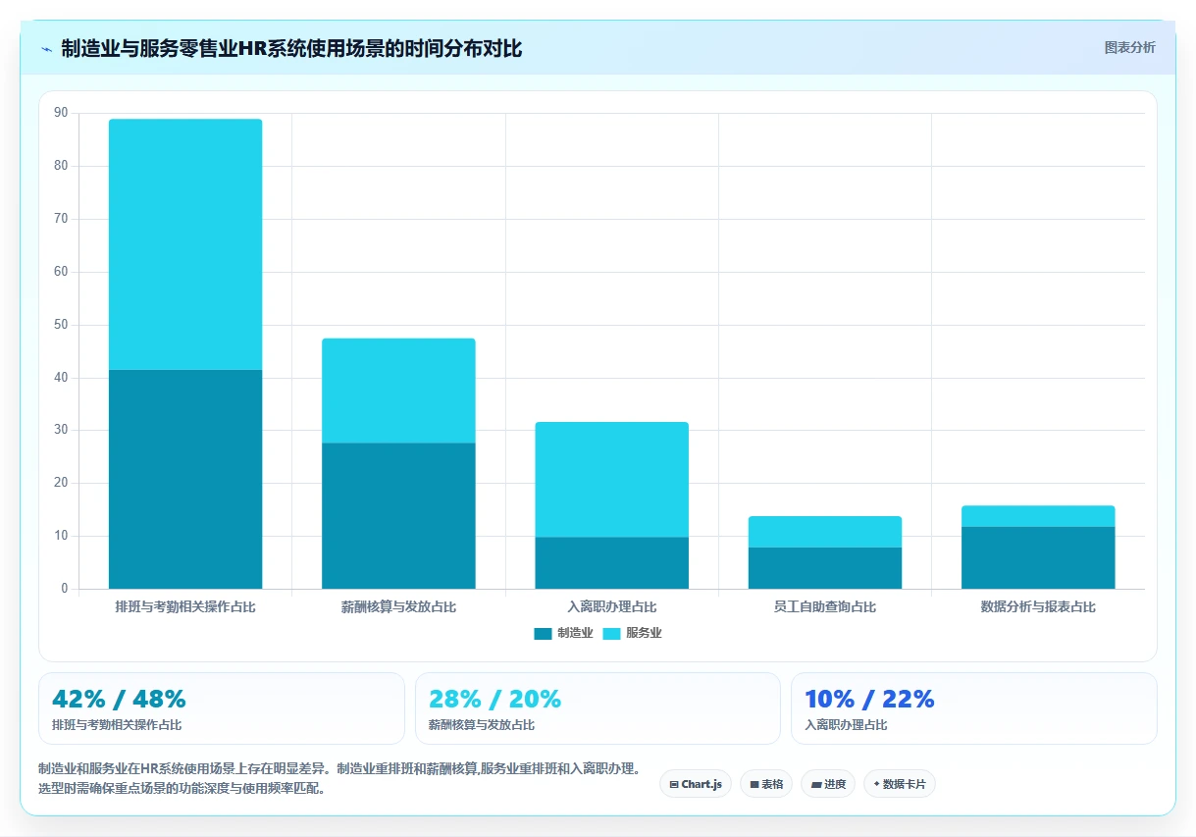
Task: Click the 服务业 legend label
Action: [644, 634]
